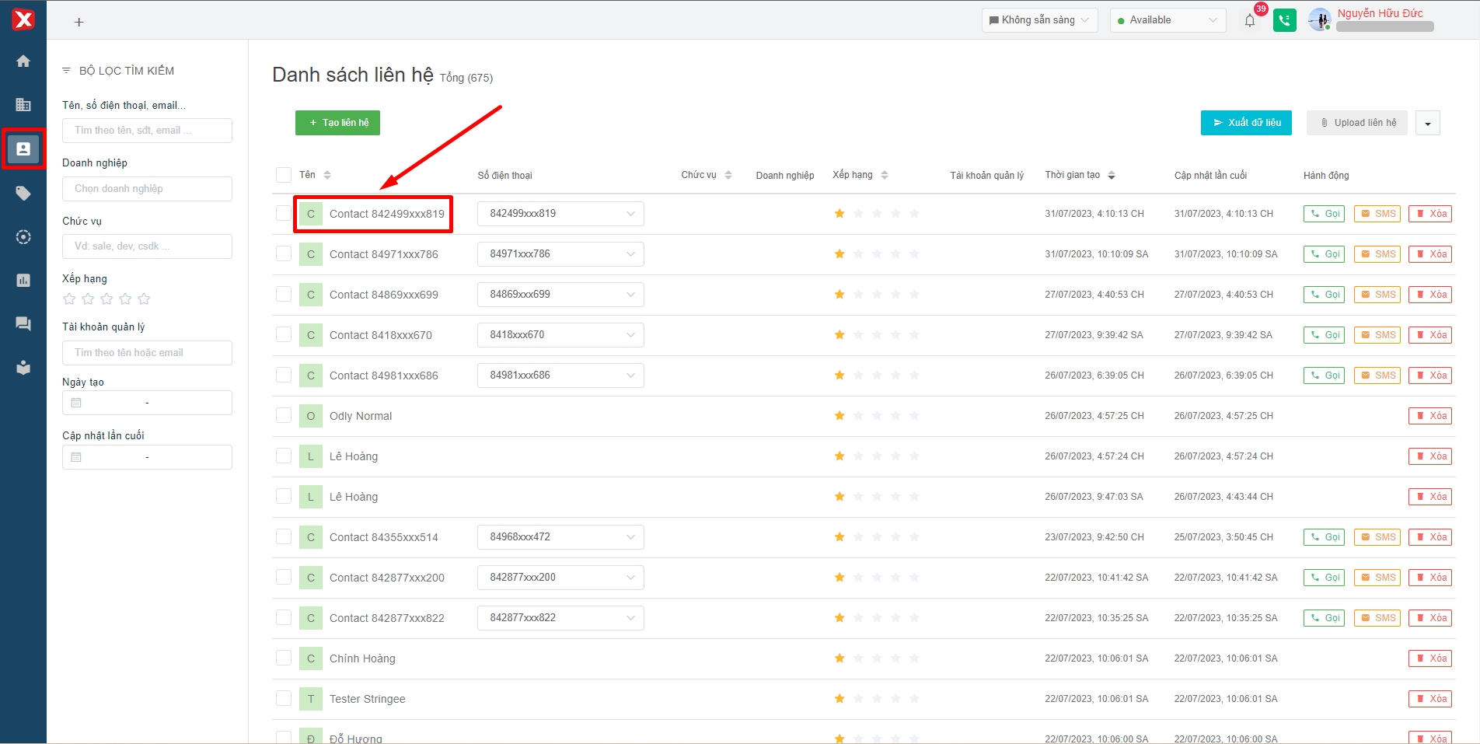
Task: Check the box next to Odly Normal
Action: [284, 415]
